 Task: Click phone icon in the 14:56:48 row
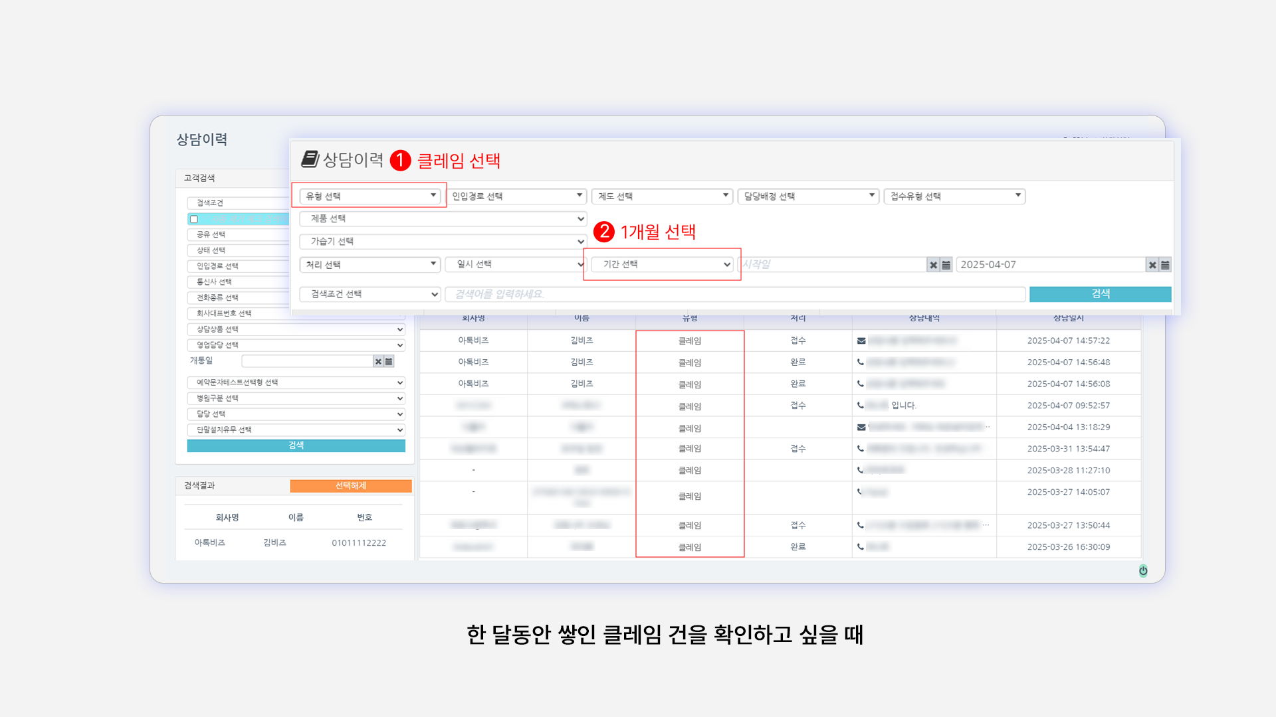coord(861,362)
